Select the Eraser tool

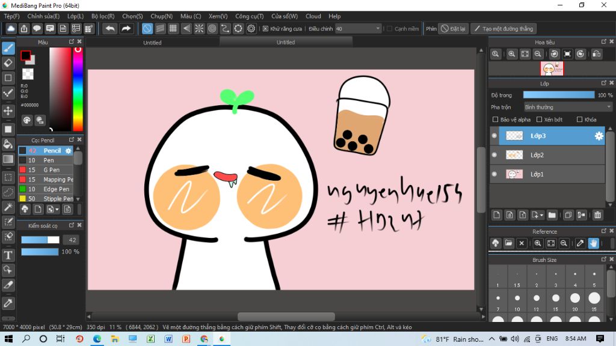click(x=8, y=62)
